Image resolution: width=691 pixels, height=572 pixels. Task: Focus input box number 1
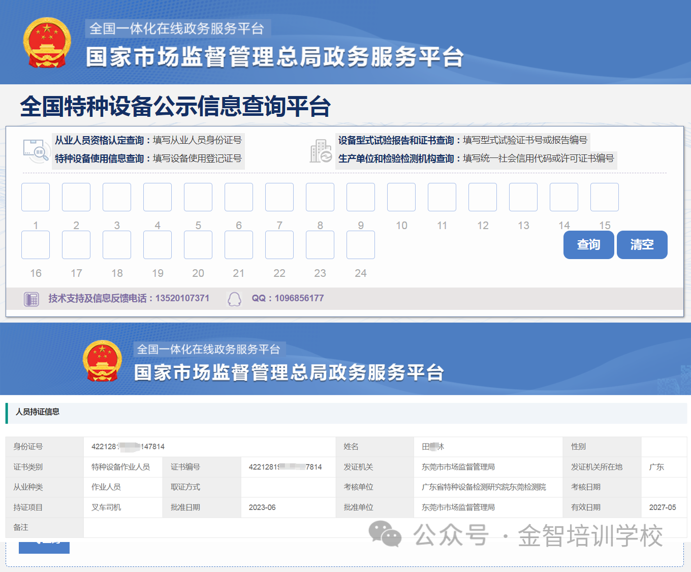pyautogui.click(x=36, y=197)
